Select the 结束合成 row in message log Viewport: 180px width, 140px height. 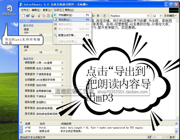point(99,131)
